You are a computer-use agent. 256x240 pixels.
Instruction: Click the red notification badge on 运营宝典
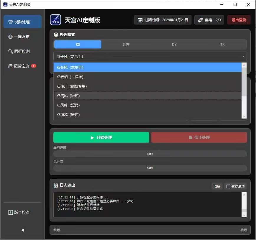[34, 66]
